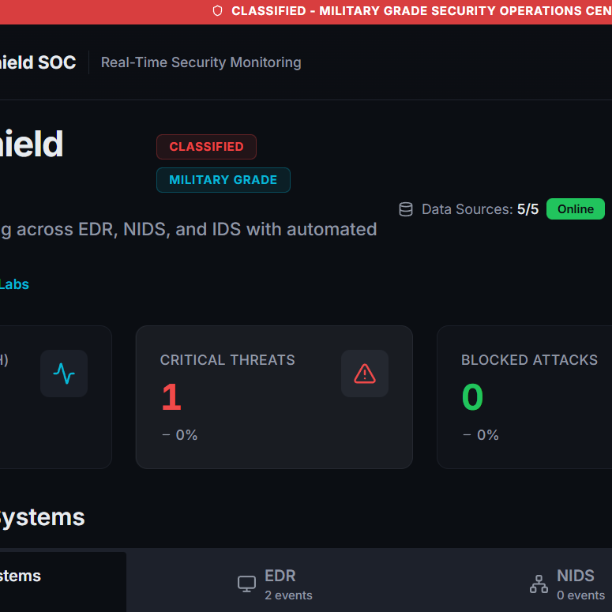Click the minus trend icon under Blocked Attacks
The height and width of the screenshot is (612, 612).
[467, 435]
